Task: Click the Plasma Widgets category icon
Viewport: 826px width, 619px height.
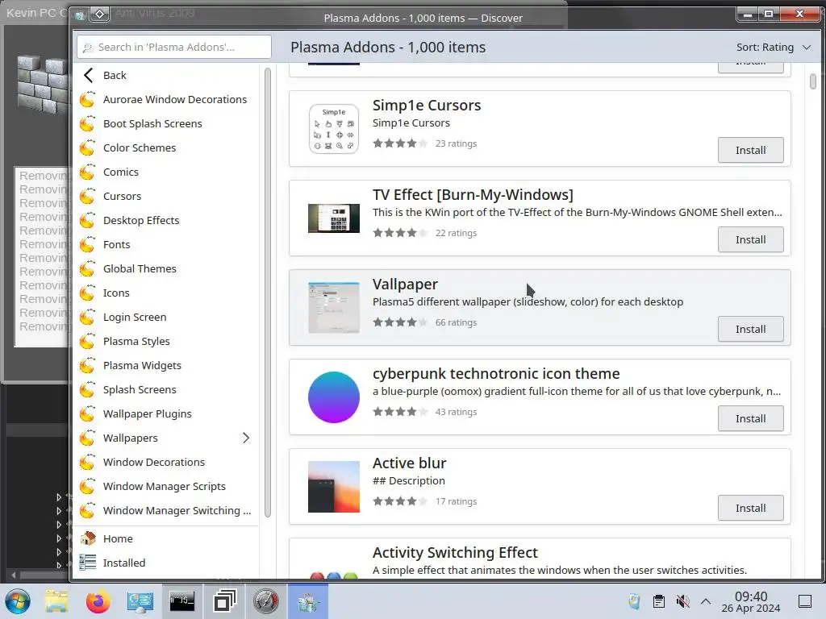Action: coord(87,366)
